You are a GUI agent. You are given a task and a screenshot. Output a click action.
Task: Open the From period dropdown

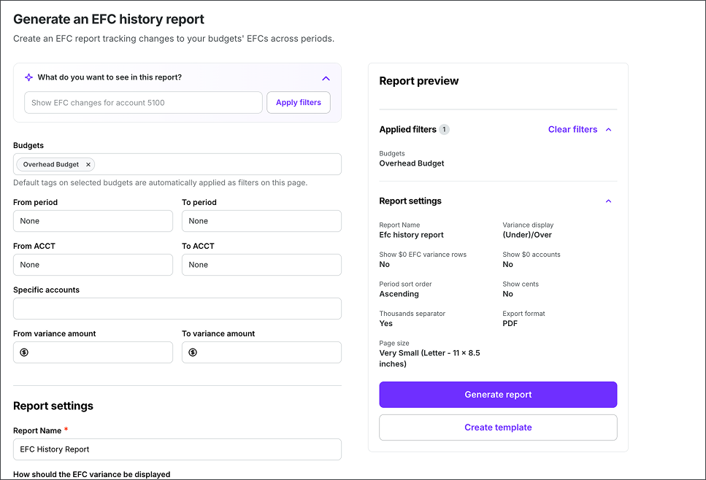93,221
